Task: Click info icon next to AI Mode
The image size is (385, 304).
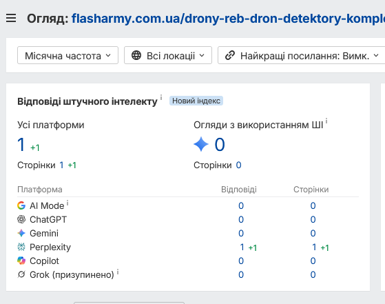Action: [67, 203]
